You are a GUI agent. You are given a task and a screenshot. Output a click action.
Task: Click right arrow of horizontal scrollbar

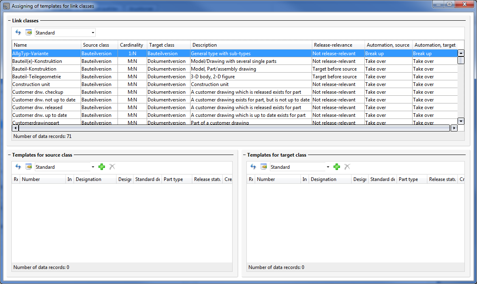[x=454, y=128]
